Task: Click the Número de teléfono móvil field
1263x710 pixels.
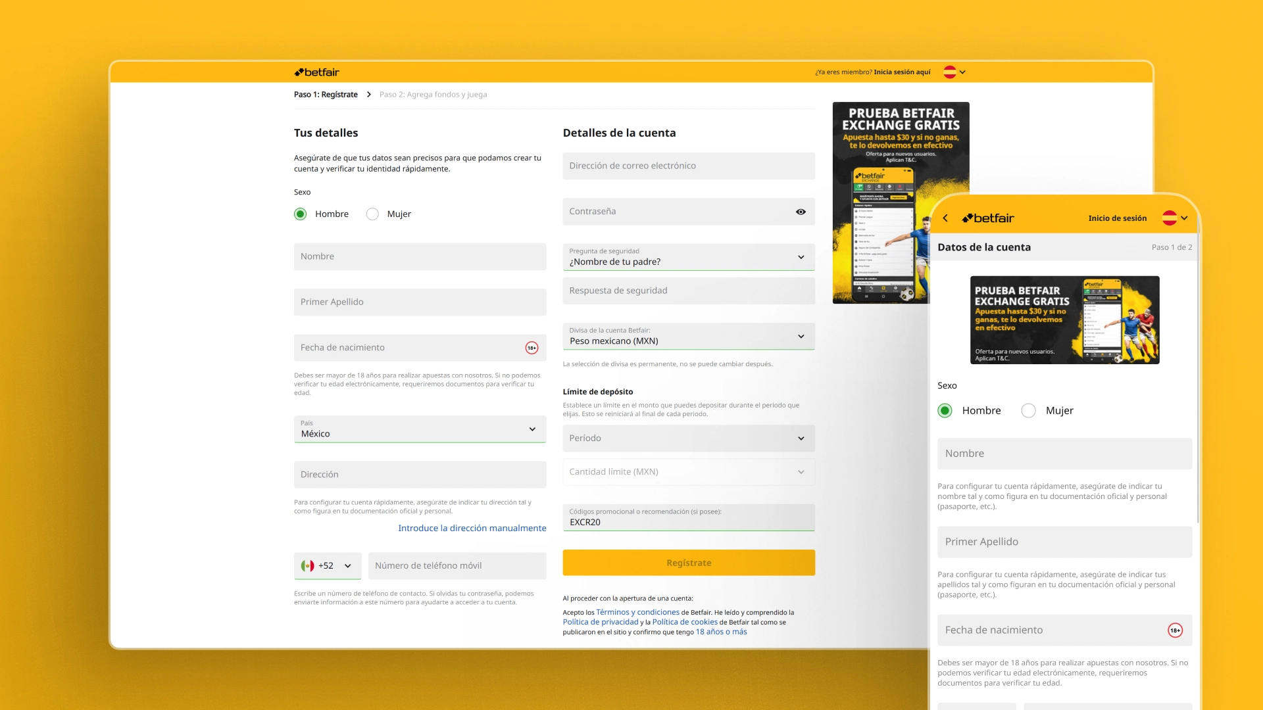Action: coord(457,566)
